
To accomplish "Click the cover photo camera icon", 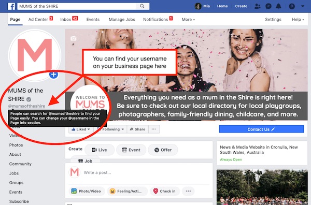I will 74,38.
